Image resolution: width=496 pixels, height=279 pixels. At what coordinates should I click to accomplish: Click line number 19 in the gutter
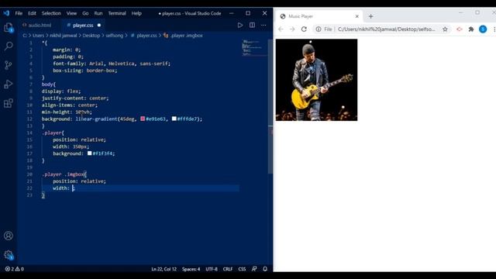[x=29, y=167]
